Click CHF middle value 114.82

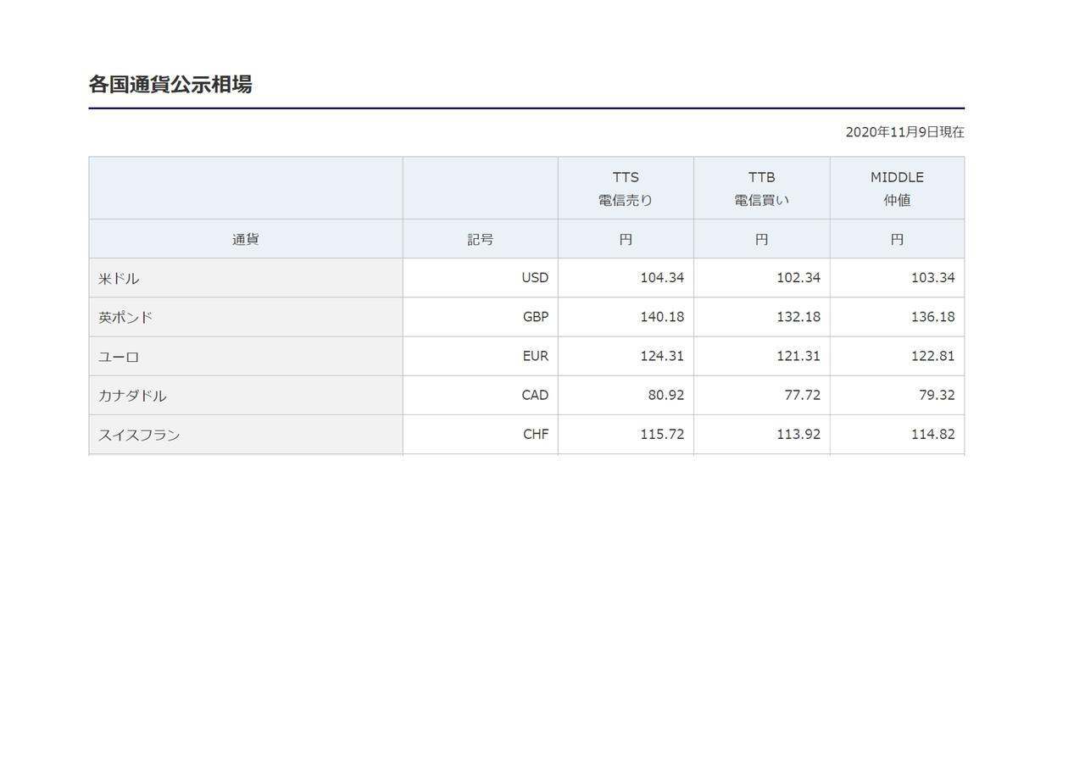pyautogui.click(x=932, y=434)
